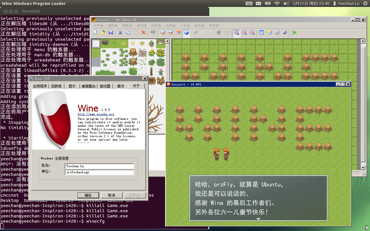Click the Copy icon in RPG Maker
The height and width of the screenshot is (231, 370).
tap(128, 33)
